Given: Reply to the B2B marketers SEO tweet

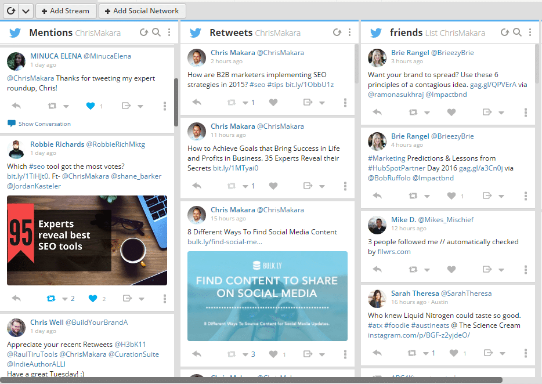Looking at the screenshot, I should tap(197, 102).
